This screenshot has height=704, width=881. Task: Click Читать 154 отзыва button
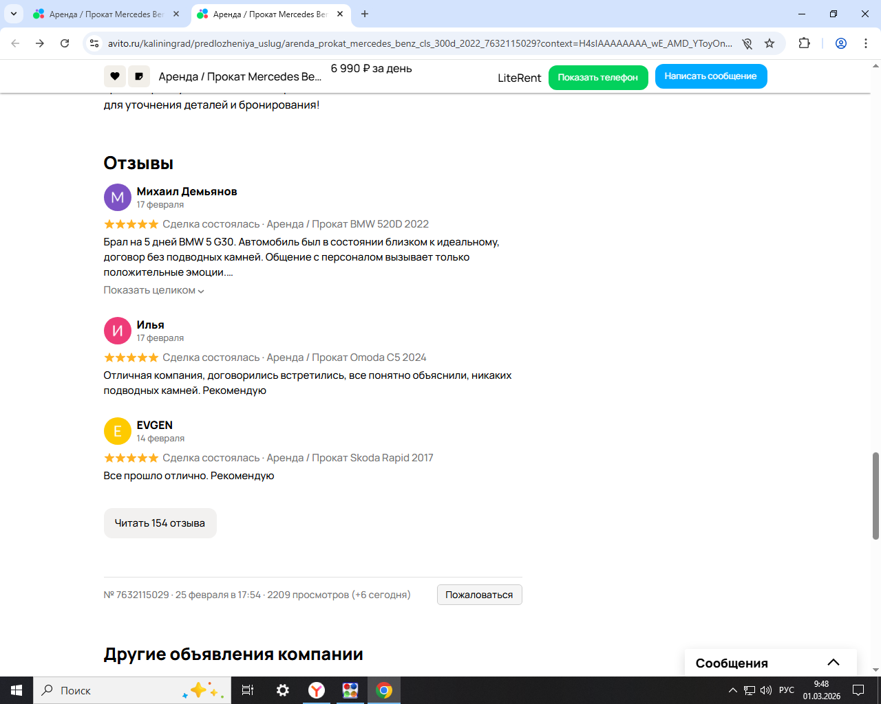click(160, 523)
